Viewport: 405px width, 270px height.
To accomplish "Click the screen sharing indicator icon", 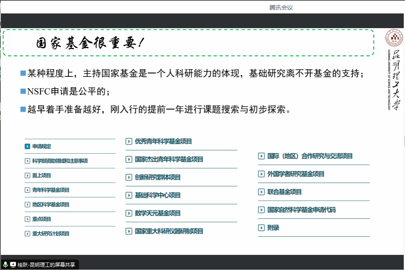I will pyautogui.click(x=13, y=265).
